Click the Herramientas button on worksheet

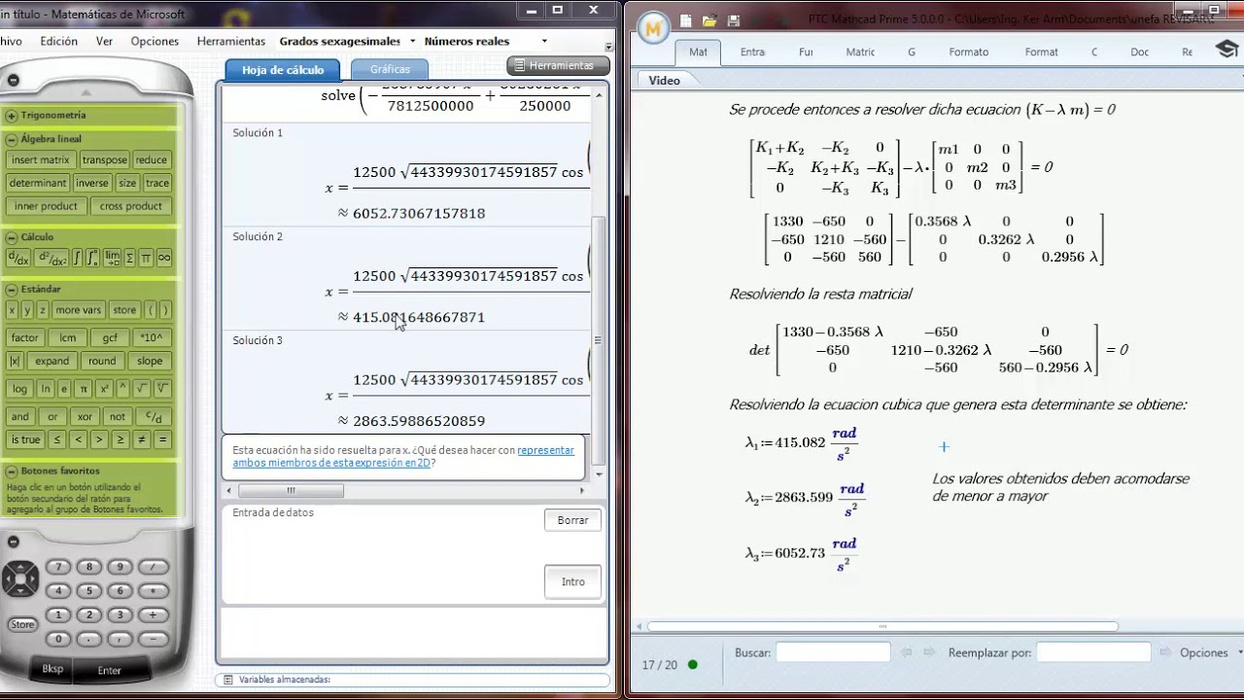click(x=558, y=65)
